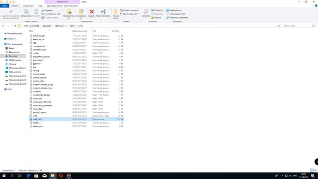Image resolution: width=318 pixels, height=179 pixels.
Task: Click Select none (Снять выделение)
Action: click(x=175, y=14)
